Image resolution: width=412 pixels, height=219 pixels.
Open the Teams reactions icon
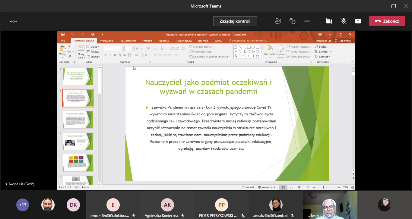click(292, 21)
